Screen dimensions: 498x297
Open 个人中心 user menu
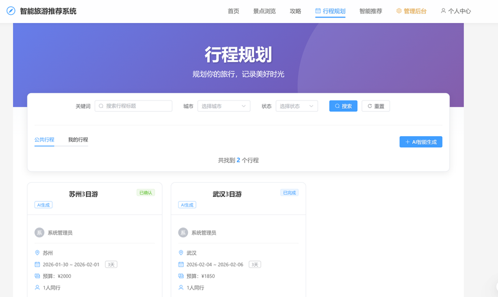[x=456, y=11]
